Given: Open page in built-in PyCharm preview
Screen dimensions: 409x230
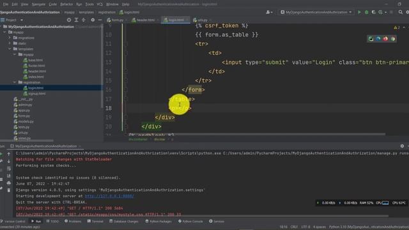Looking at the screenshot, I should pyautogui.click(x=371, y=39).
